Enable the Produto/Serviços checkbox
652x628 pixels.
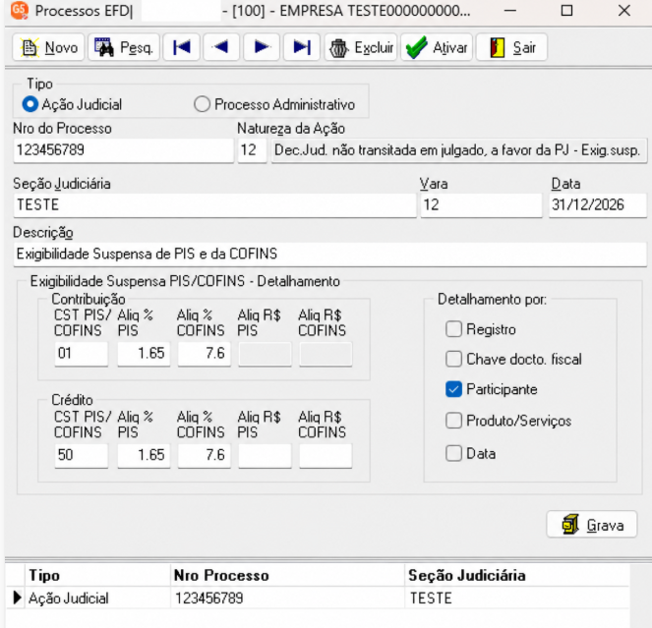453,421
